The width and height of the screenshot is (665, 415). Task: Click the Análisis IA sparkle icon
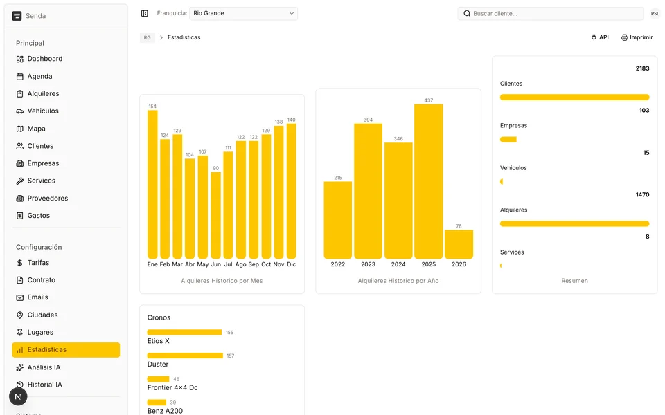[20, 367]
